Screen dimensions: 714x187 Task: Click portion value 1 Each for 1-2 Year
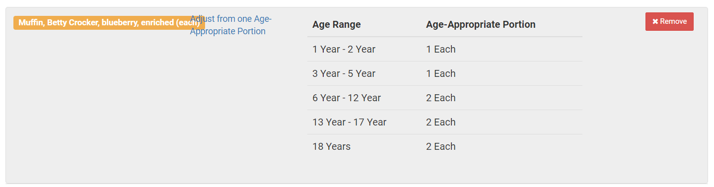[x=441, y=49]
